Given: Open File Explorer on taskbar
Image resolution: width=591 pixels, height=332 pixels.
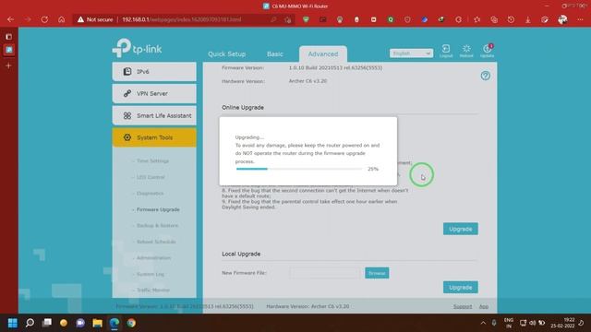Looking at the screenshot, I should click(x=98, y=323).
